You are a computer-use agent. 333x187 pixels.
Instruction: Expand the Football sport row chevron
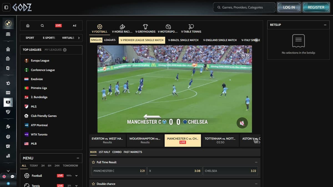[76, 176]
